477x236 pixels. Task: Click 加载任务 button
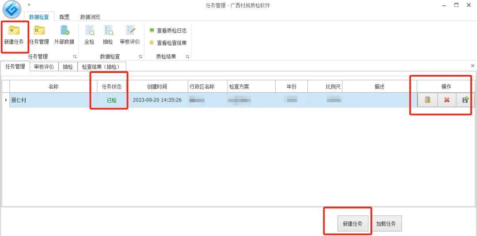point(386,224)
